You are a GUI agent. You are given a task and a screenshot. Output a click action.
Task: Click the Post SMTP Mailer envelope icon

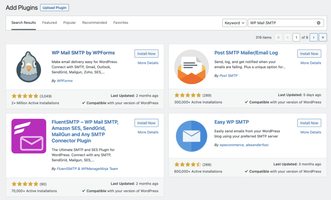tap(191, 67)
